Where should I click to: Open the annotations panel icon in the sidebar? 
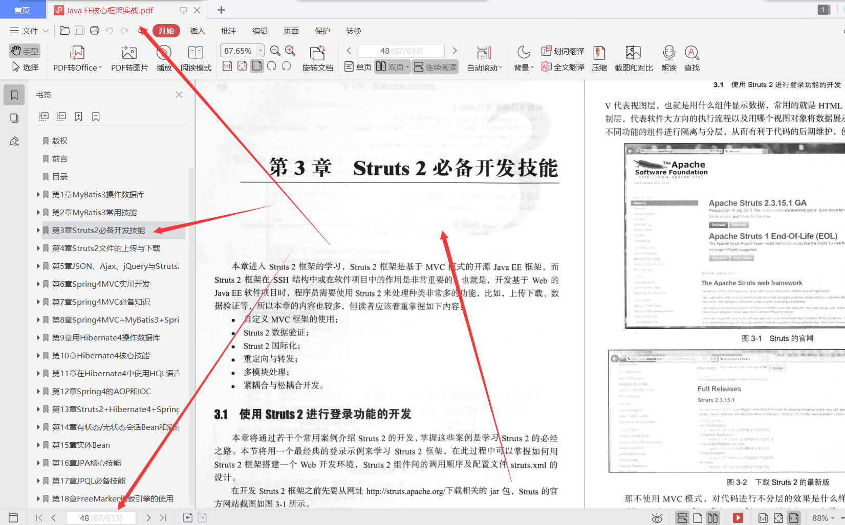[14, 141]
